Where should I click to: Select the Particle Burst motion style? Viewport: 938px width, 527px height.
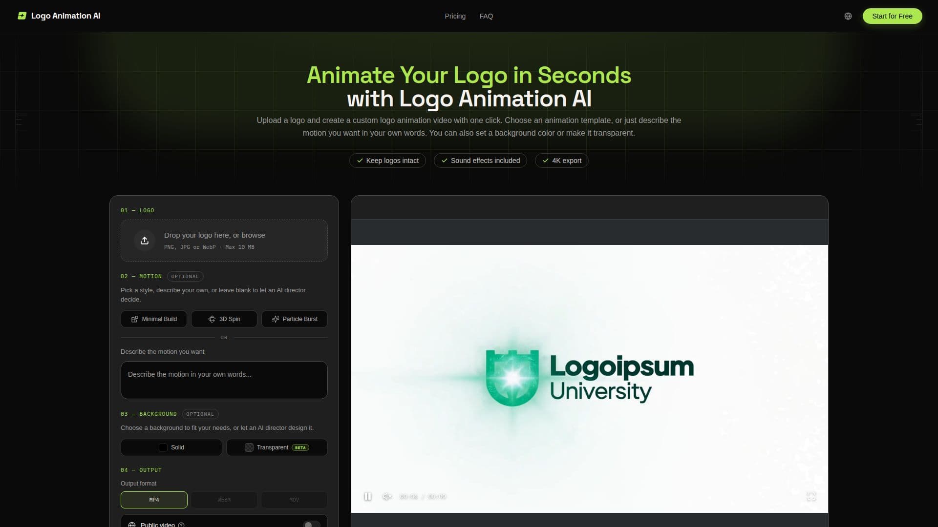pyautogui.click(x=295, y=319)
